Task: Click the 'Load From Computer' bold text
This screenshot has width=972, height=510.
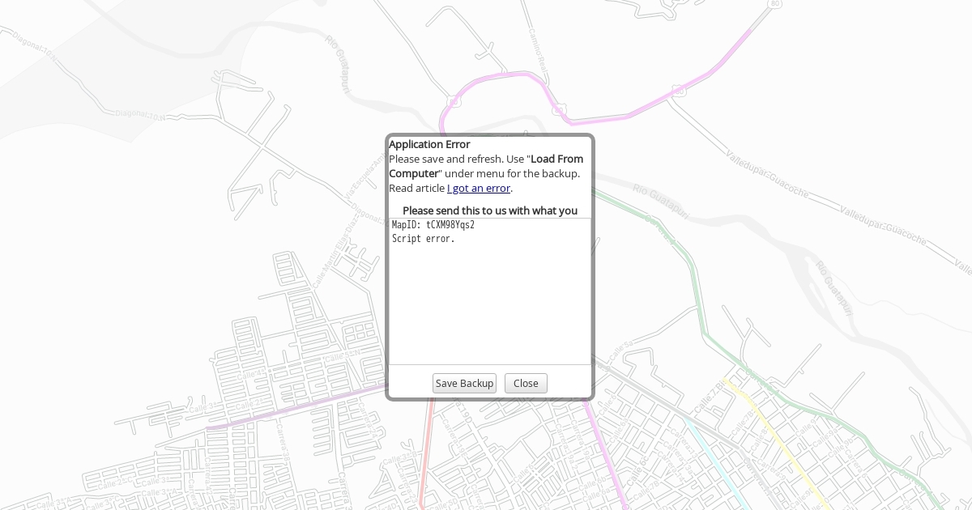Action: pos(486,166)
